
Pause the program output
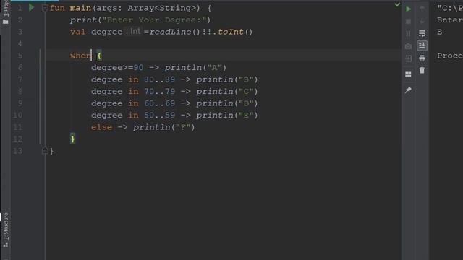point(408,33)
